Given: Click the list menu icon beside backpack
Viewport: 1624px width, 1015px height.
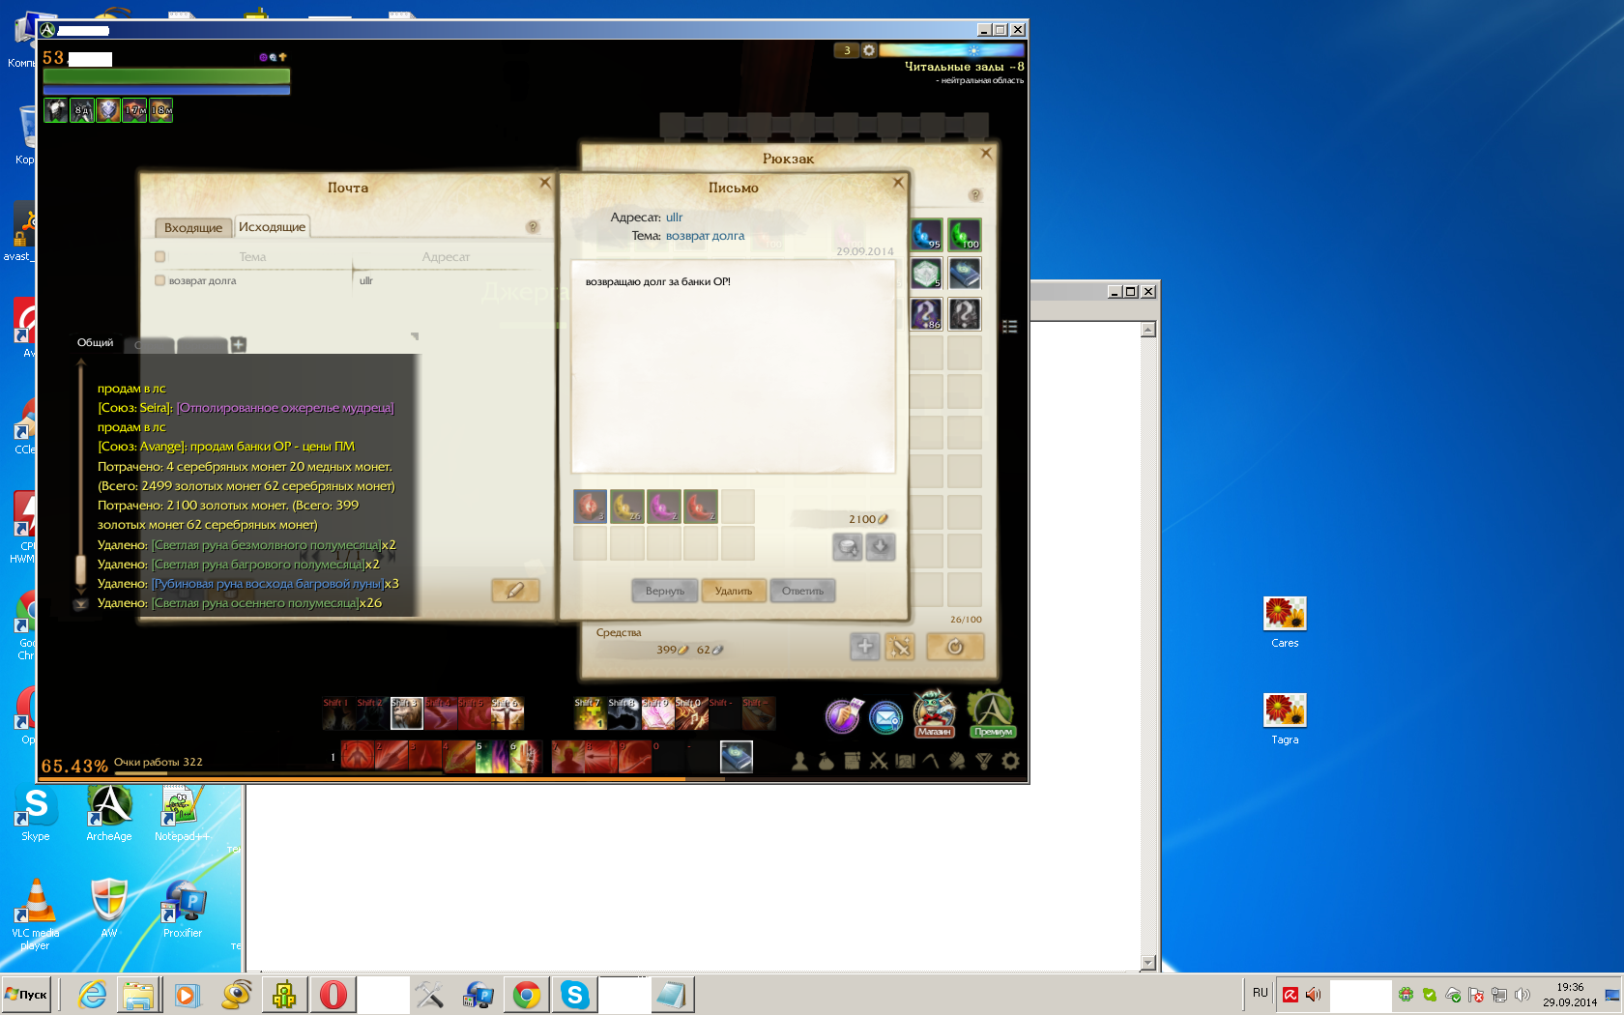Looking at the screenshot, I should click(1009, 327).
